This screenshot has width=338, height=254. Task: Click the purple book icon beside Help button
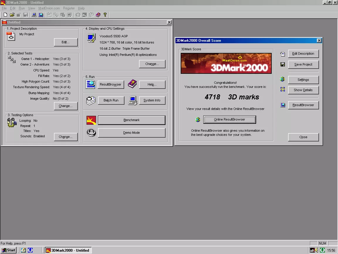[132, 84]
